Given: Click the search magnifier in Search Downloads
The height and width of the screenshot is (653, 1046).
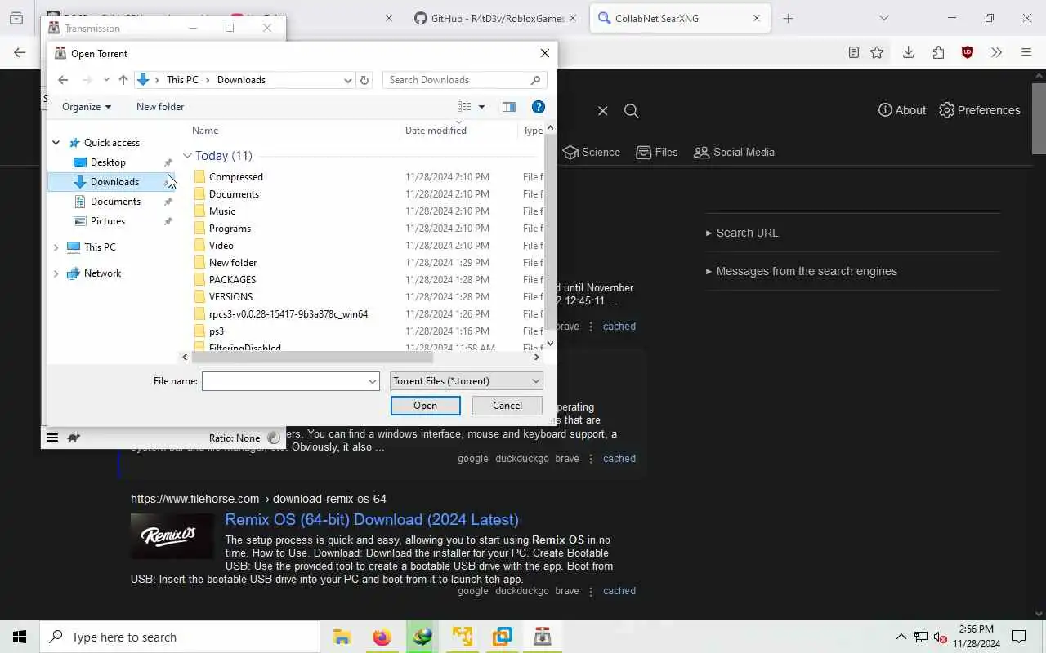Looking at the screenshot, I should [x=535, y=80].
